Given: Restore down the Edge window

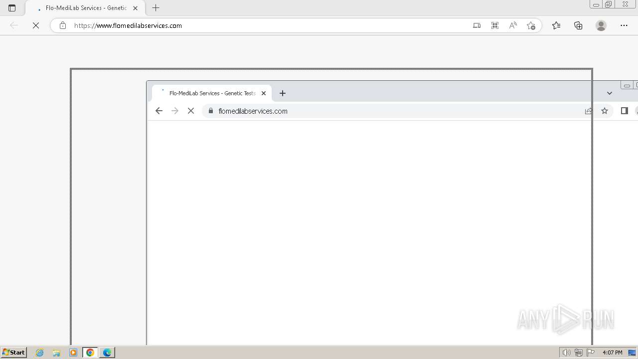Looking at the screenshot, I should point(609,4).
